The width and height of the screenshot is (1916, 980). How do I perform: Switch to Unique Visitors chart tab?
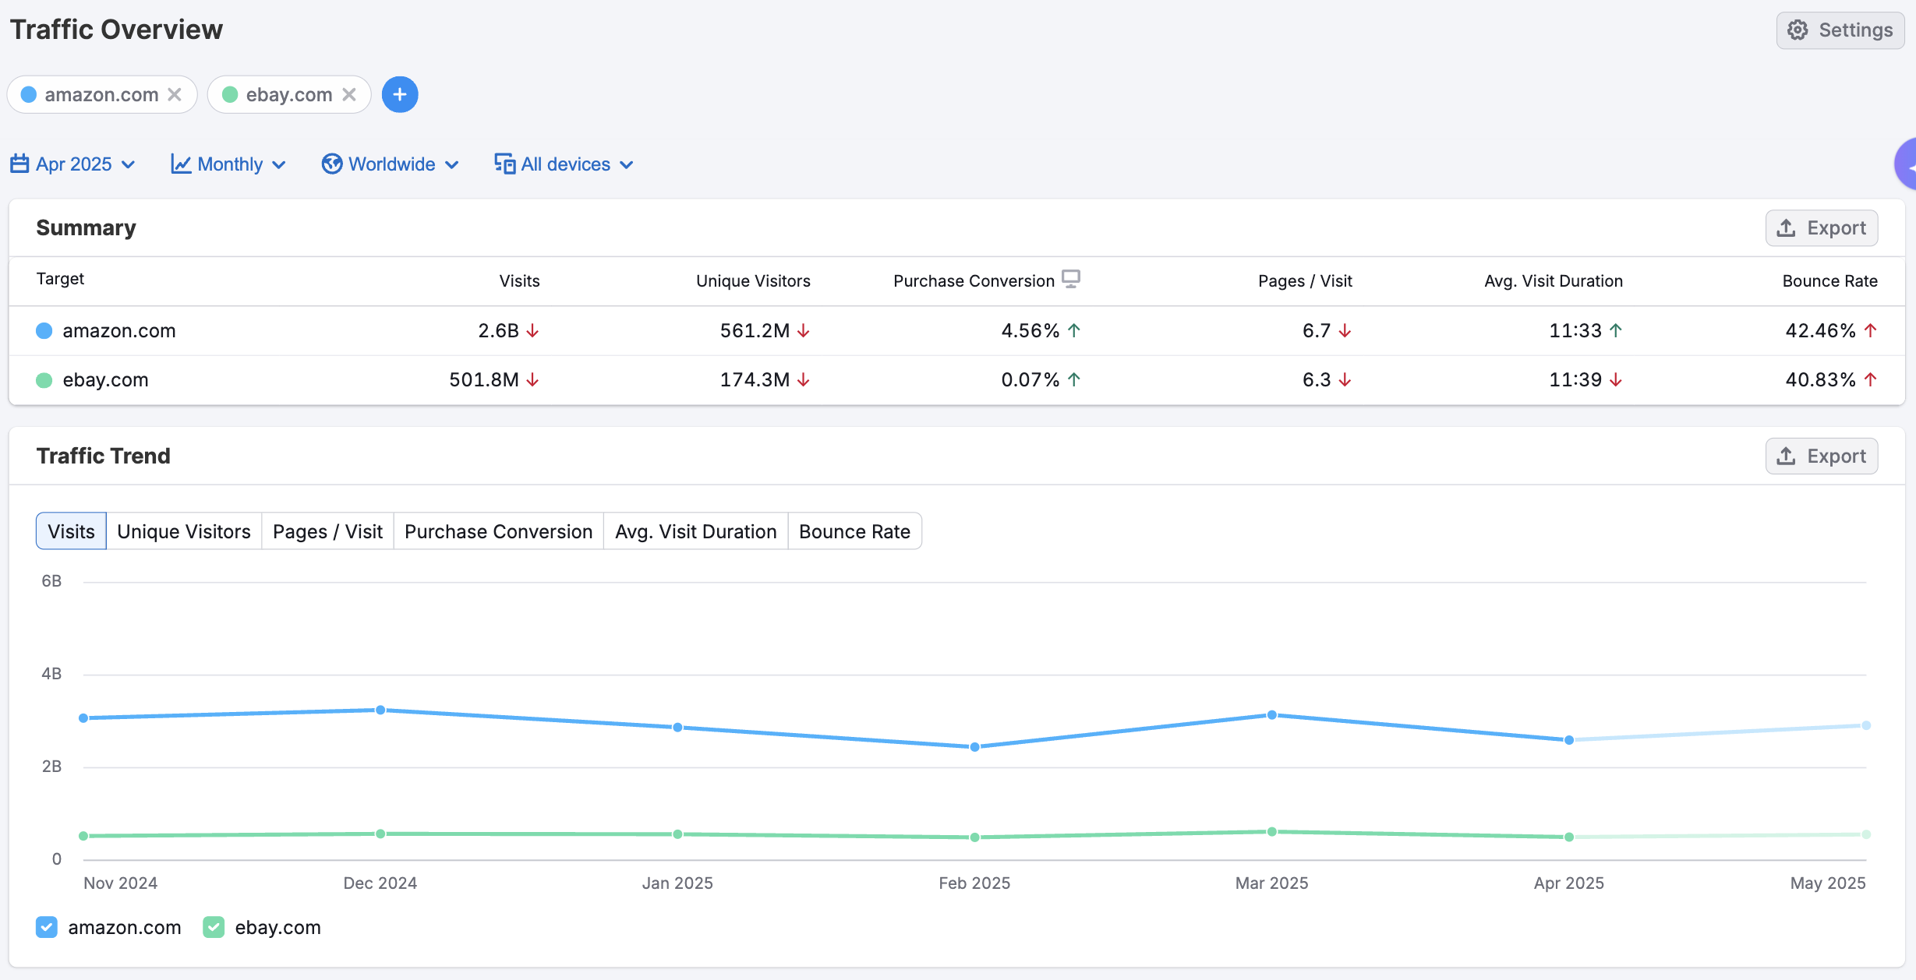(184, 531)
